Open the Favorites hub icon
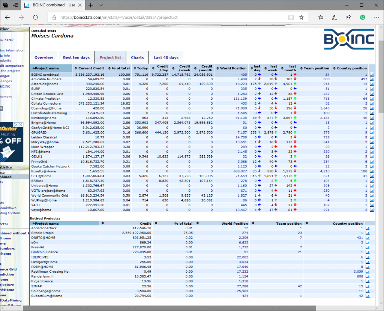This screenshot has height=311, width=384. [x=320, y=17]
